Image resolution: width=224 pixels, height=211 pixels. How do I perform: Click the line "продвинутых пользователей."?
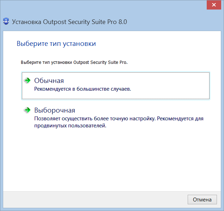pyautogui.click(x=70, y=126)
